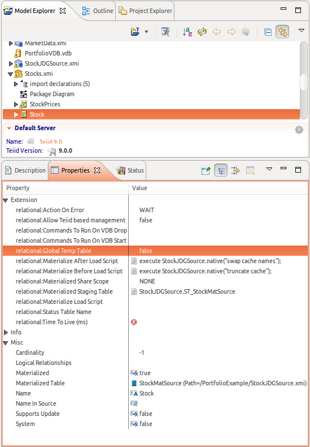310x447 pixels.
Task: Select Package Diagram tree item
Action: 52,94
